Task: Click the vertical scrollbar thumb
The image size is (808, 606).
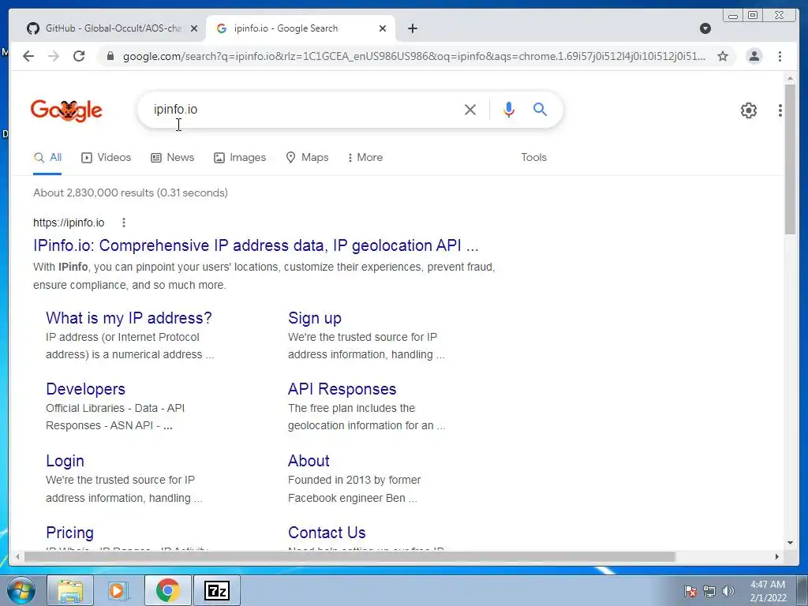Action: pyautogui.click(x=790, y=159)
